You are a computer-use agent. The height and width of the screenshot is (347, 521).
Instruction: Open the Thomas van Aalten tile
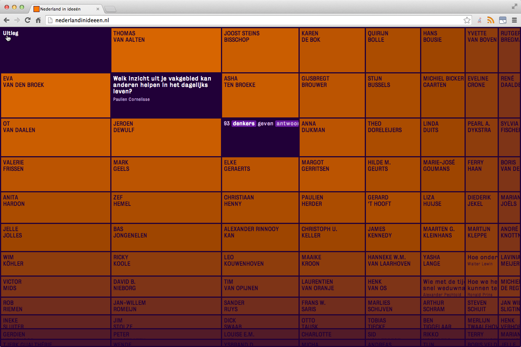click(166, 50)
